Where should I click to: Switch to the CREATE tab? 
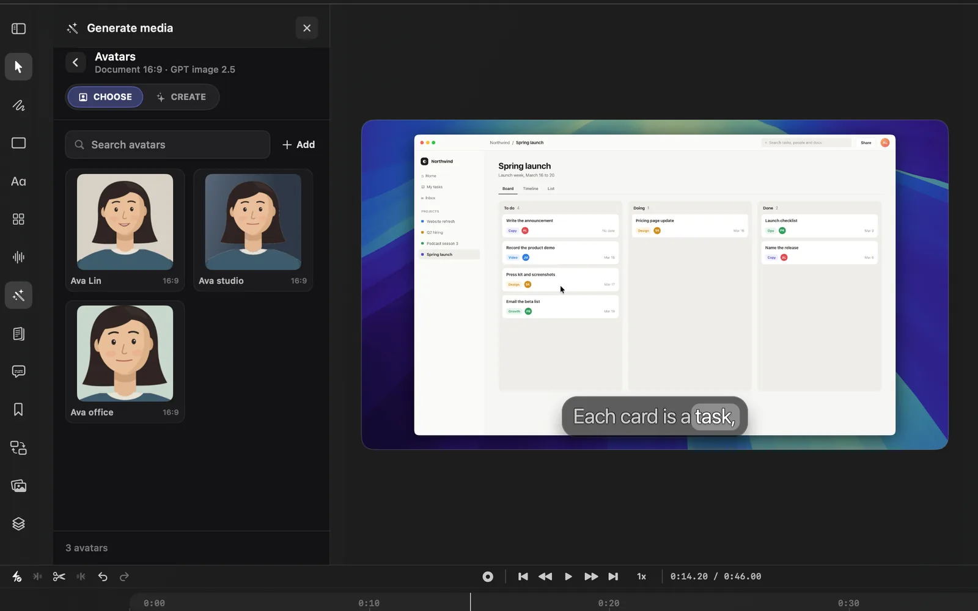[181, 97]
